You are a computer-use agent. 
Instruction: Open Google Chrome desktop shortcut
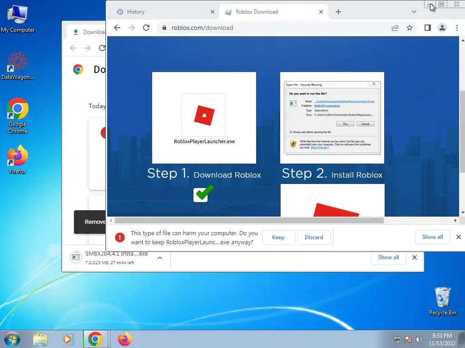tap(18, 116)
